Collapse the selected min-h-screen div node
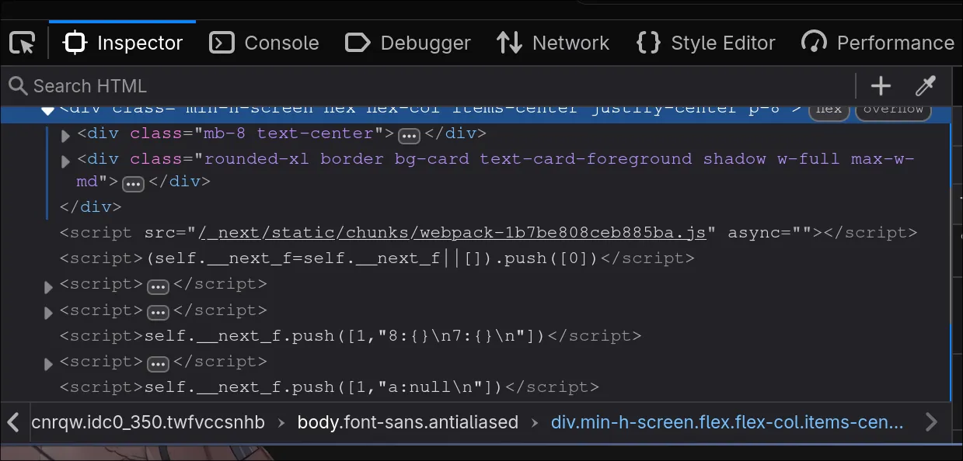 [x=47, y=110]
